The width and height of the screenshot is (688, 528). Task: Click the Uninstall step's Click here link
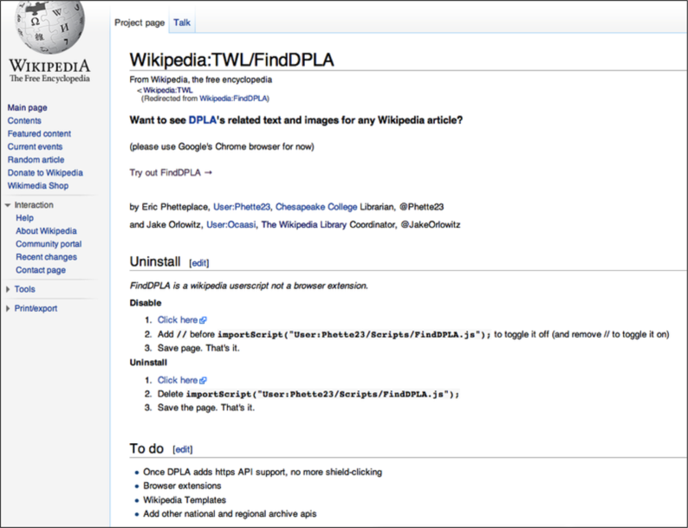tap(178, 380)
